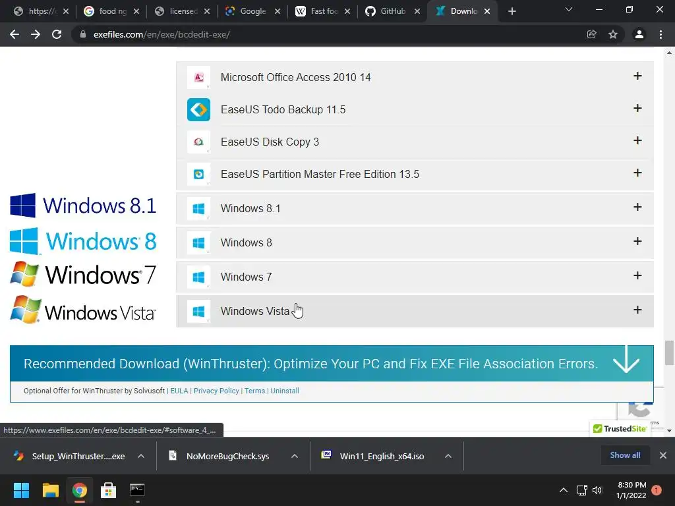The width and height of the screenshot is (675, 506).
Task: Click the Share this page icon
Action: click(592, 34)
